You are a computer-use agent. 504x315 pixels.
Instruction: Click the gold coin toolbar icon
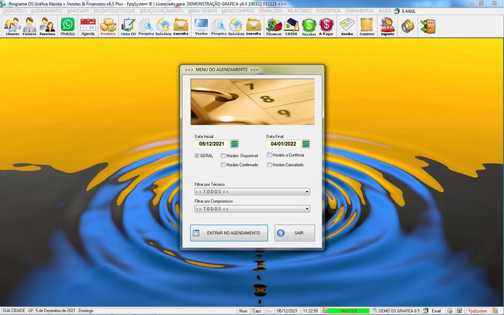[x=408, y=26]
